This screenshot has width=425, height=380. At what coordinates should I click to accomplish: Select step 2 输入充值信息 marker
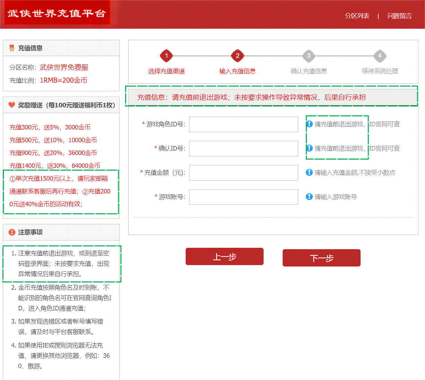(x=238, y=56)
